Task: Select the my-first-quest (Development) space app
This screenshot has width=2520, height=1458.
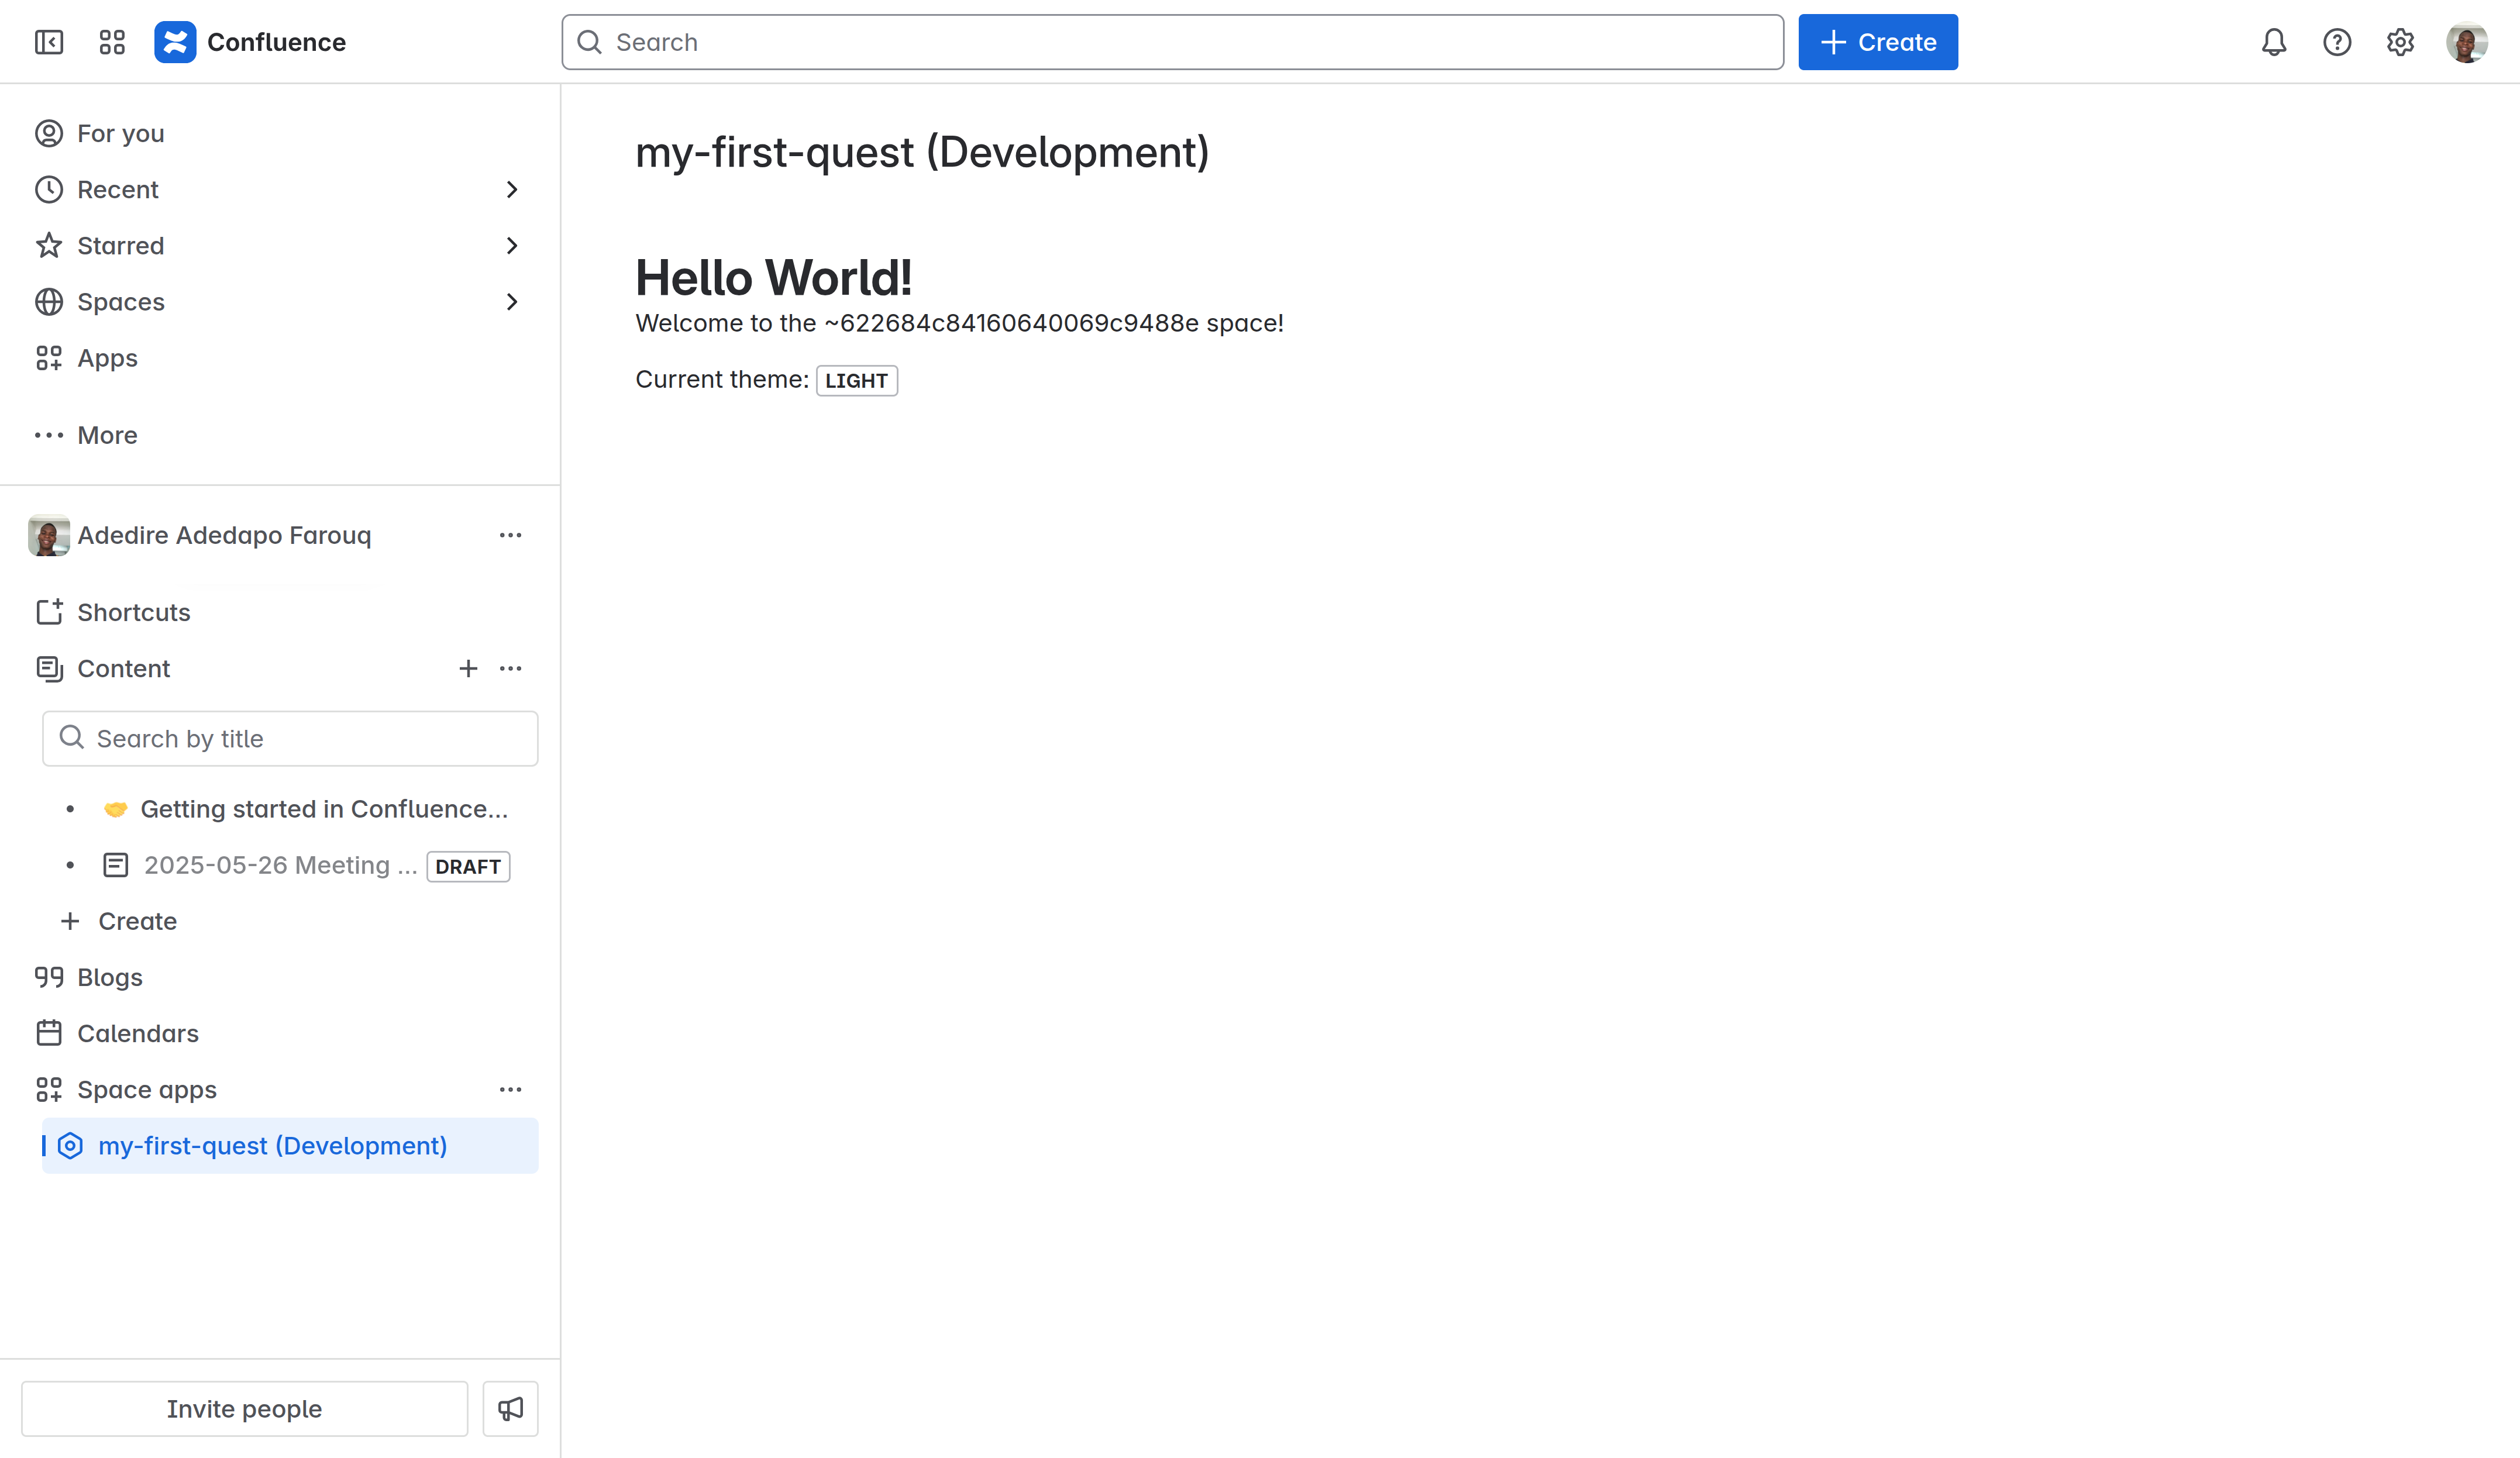Action: (272, 1145)
